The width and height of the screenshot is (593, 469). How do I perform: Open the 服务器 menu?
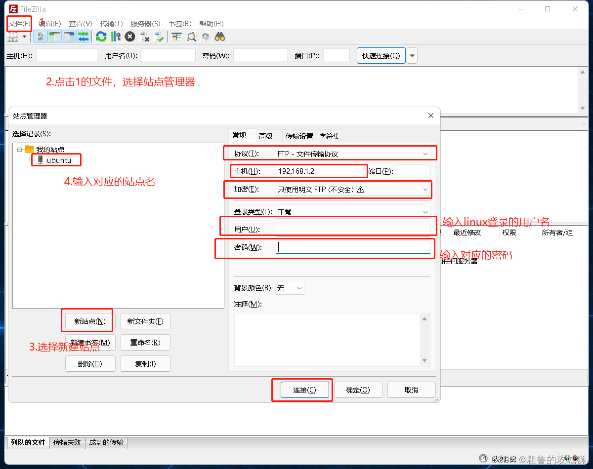[x=146, y=23]
